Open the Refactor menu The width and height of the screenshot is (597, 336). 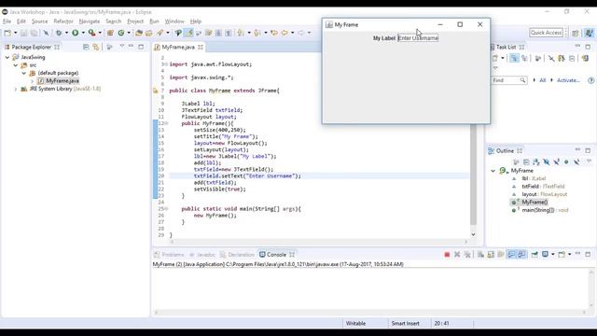63,21
